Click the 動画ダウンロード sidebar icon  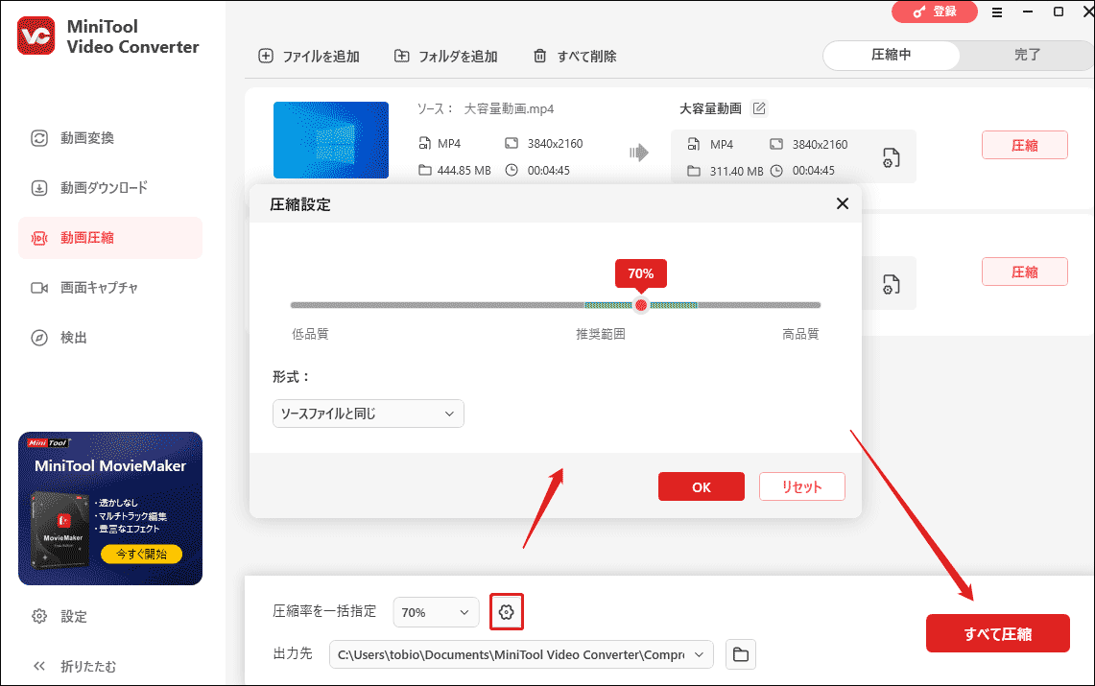[39, 188]
